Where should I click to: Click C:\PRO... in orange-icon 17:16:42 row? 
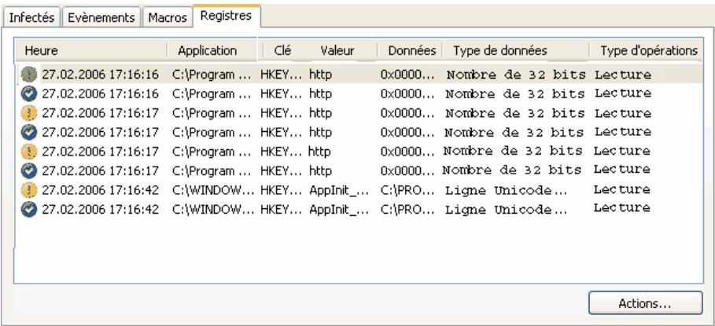407,190
